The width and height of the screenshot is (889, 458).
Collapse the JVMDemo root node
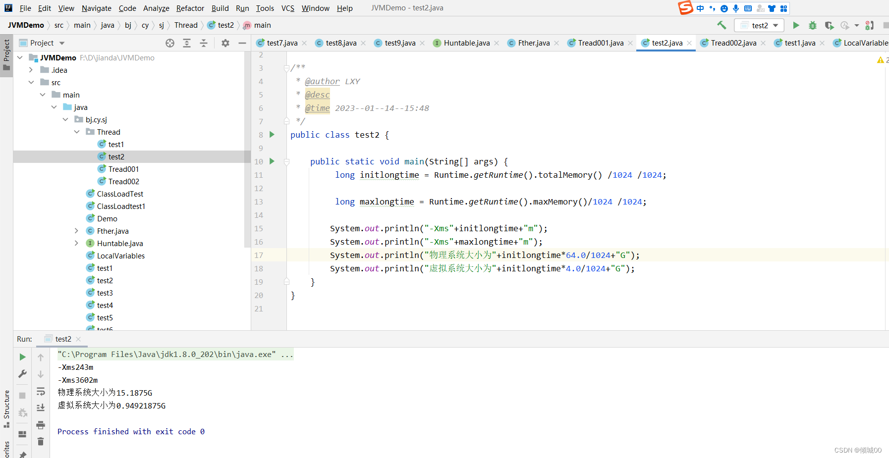point(20,58)
